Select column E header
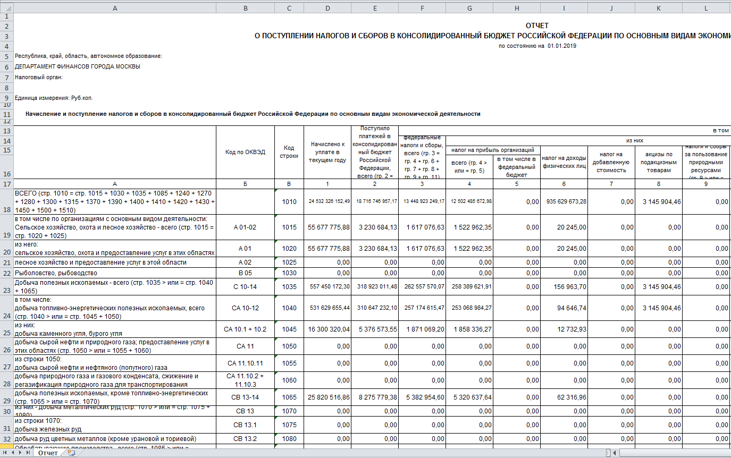Image resolution: width=731 pixels, height=458 pixels. pyautogui.click(x=374, y=9)
